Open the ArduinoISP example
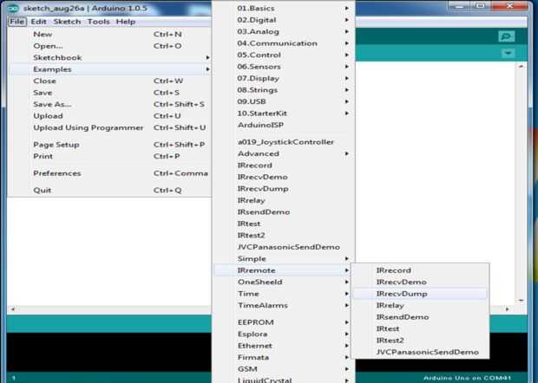 point(284,125)
